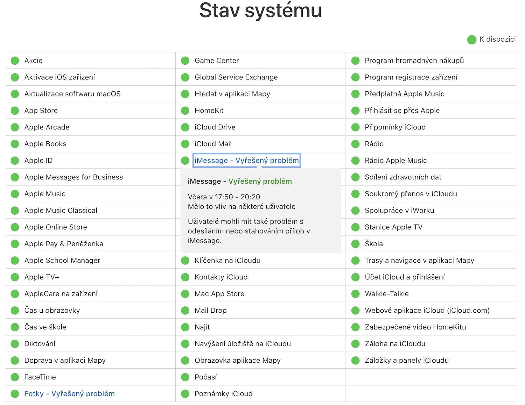Select the Soukromý přenos v iCloudu entry

411,194
